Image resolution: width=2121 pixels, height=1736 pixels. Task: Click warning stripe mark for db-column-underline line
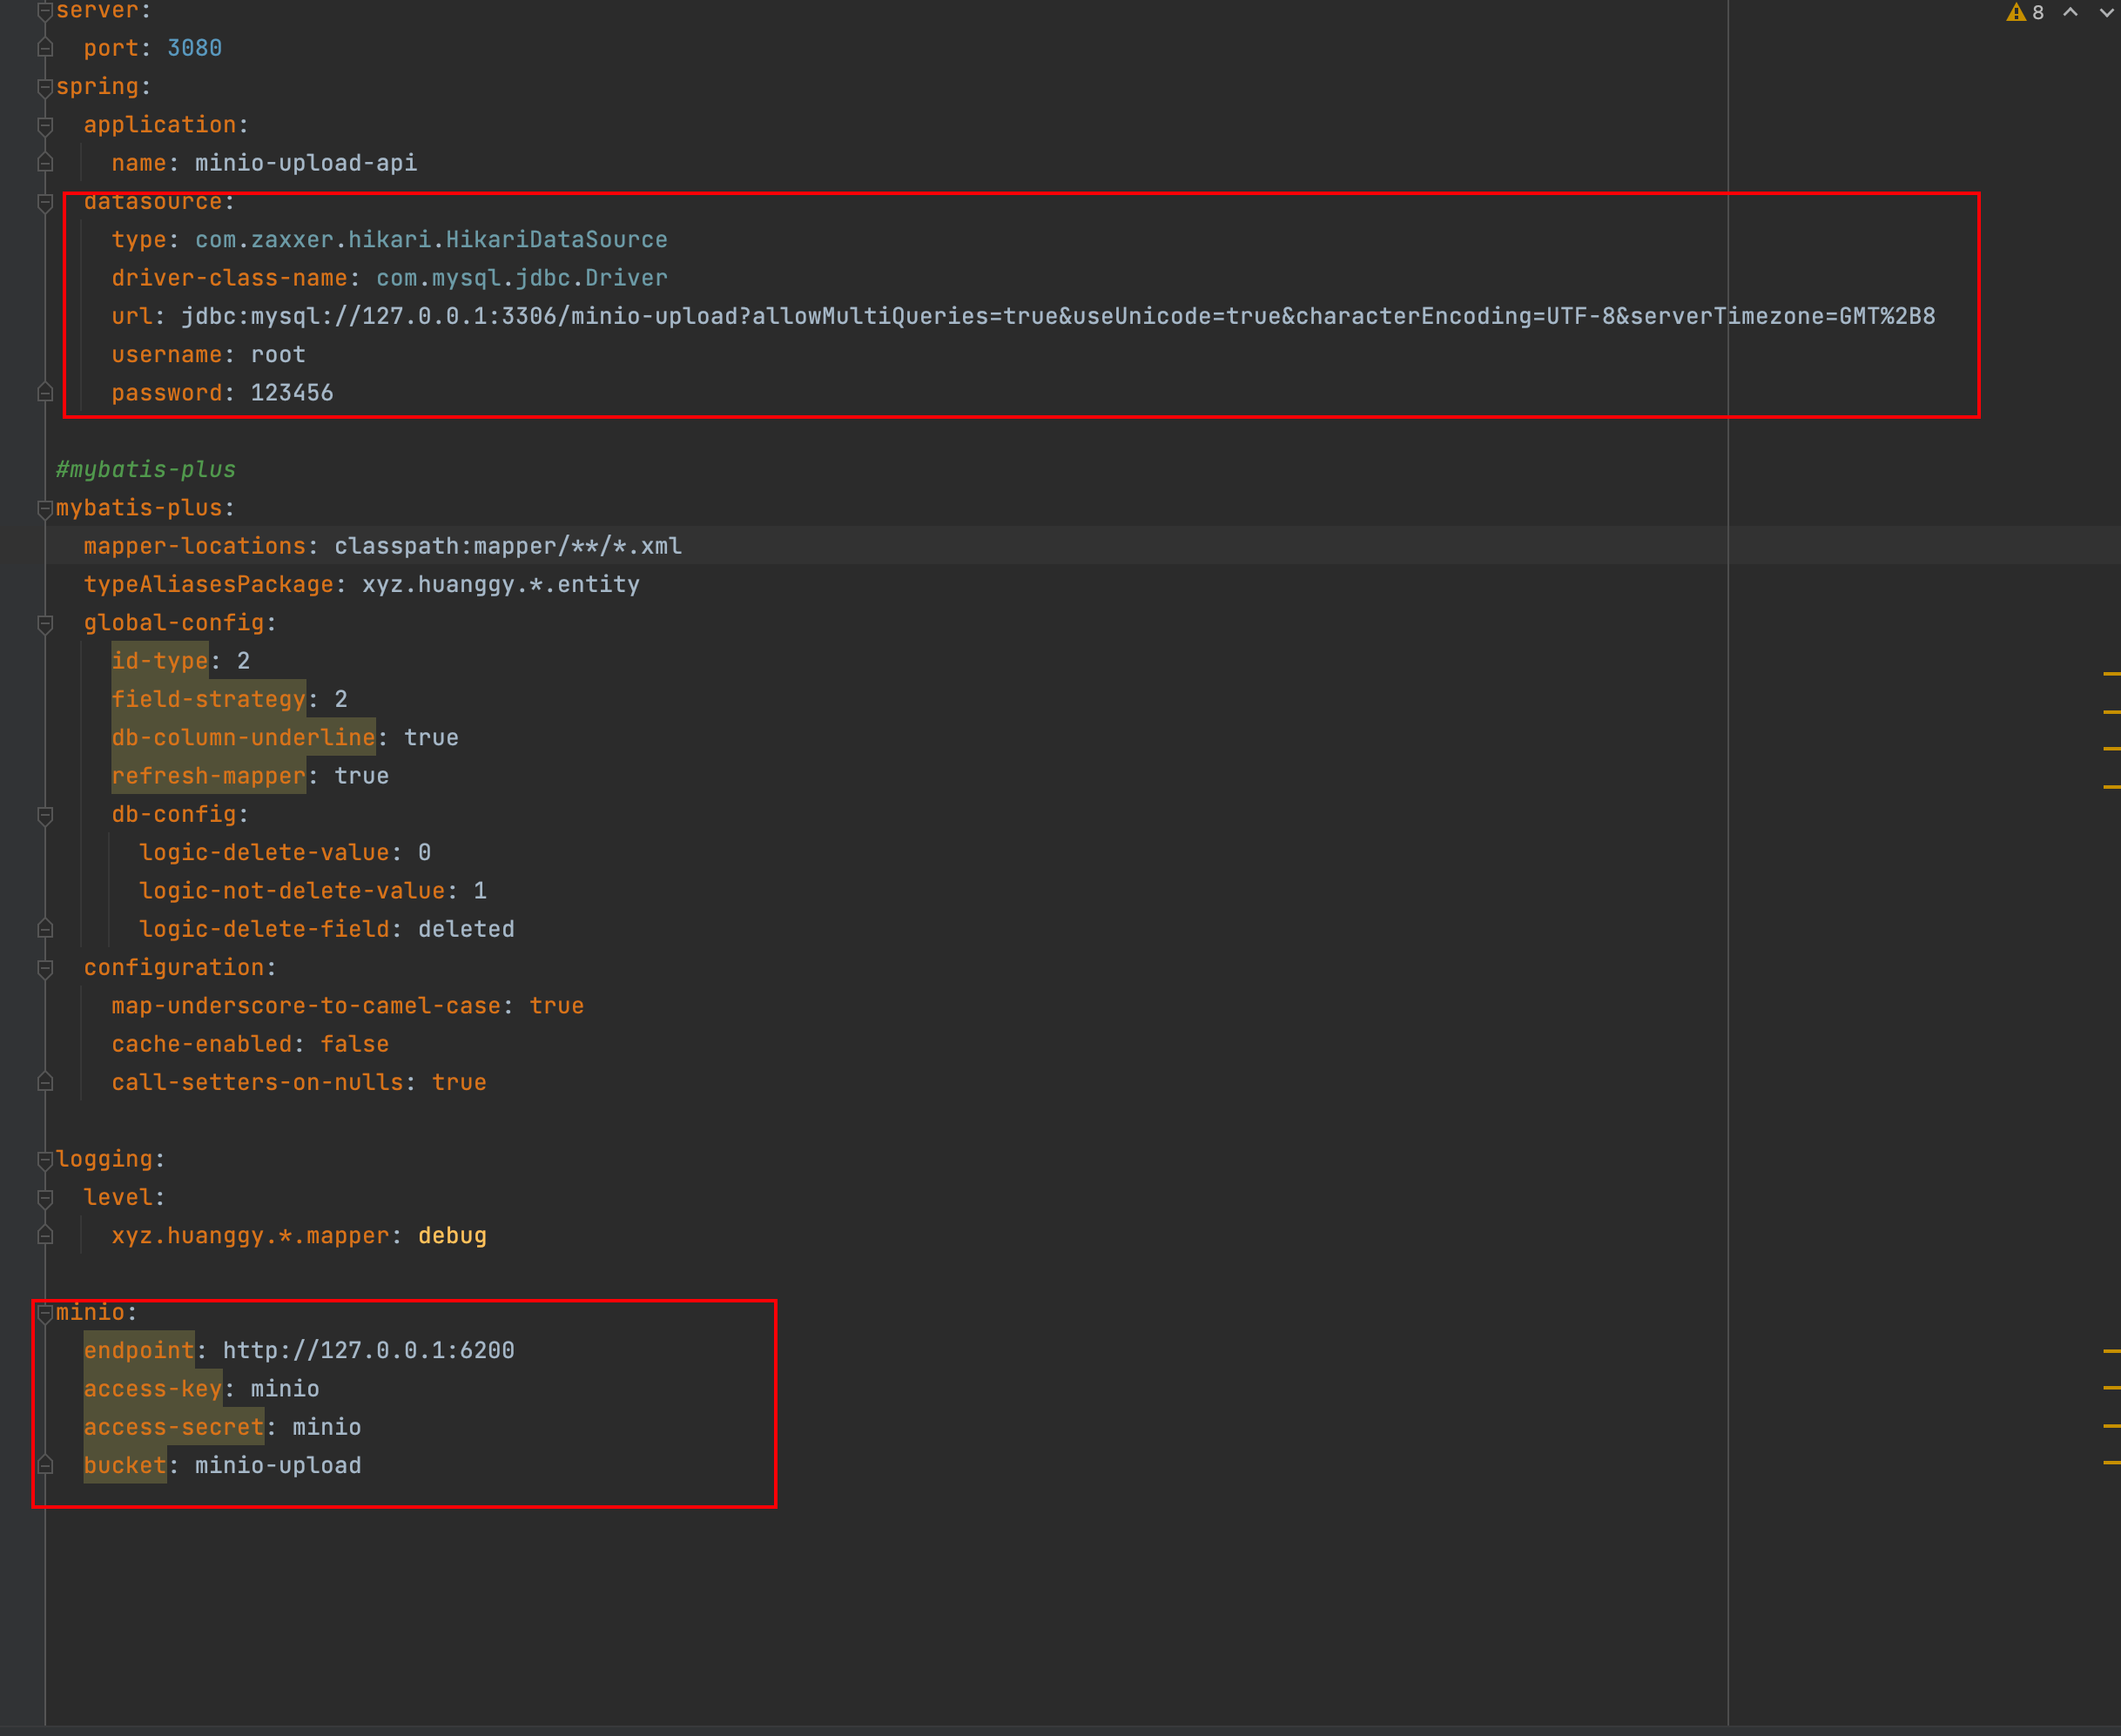pyautogui.click(x=2112, y=748)
